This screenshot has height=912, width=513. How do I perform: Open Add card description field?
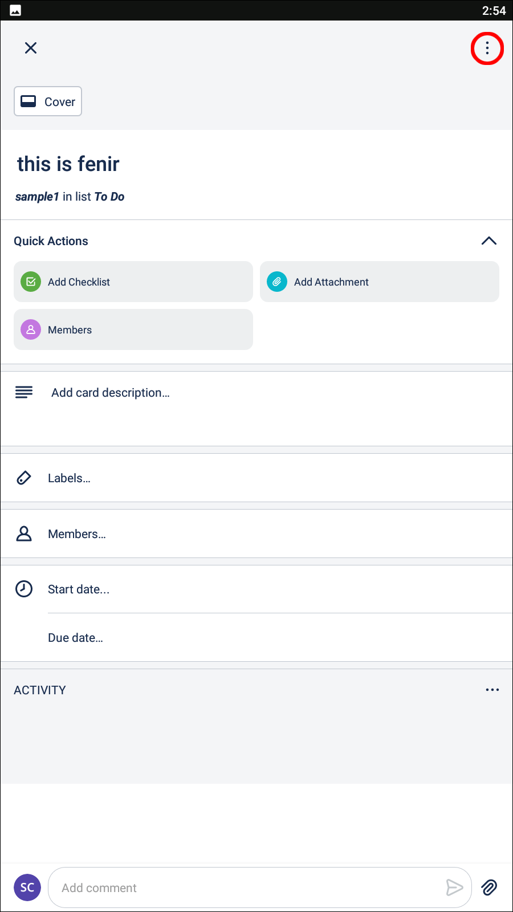(110, 392)
